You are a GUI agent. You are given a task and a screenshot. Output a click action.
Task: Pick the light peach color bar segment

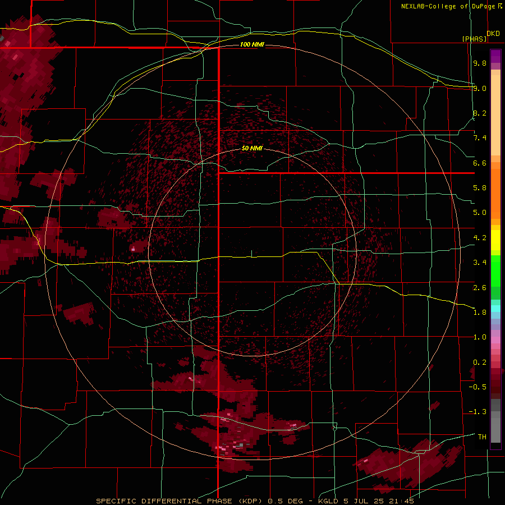[495, 115]
